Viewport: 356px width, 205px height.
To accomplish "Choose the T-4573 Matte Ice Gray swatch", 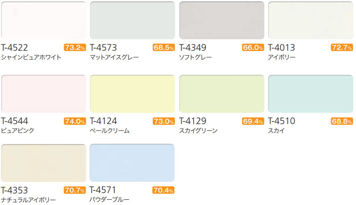I will [132, 20].
